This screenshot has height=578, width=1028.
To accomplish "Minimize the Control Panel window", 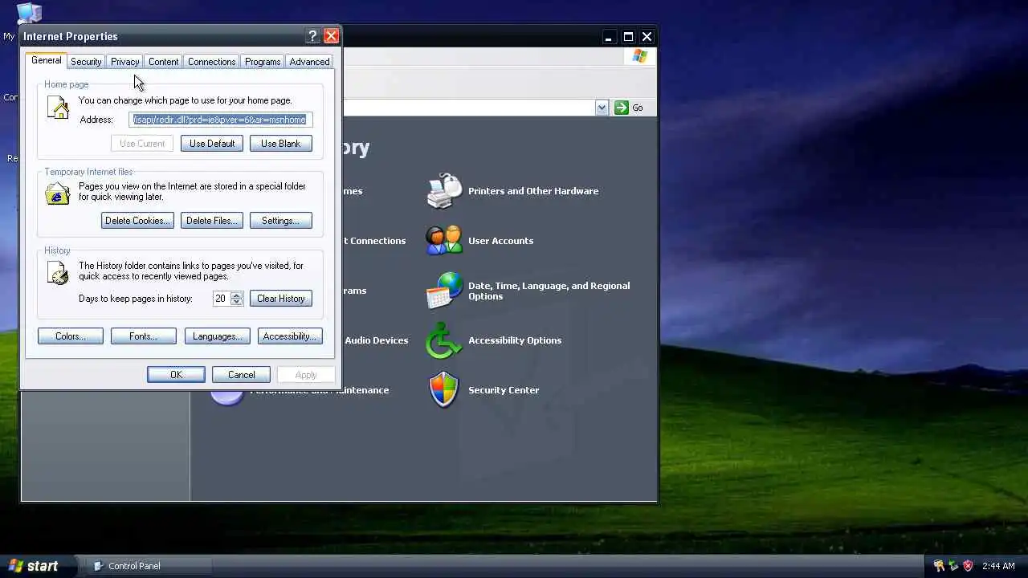I will 609,37.
